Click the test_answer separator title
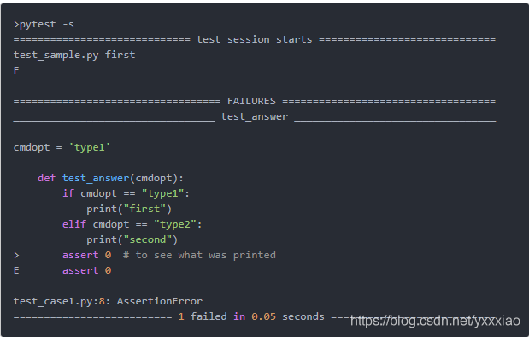 click(255, 117)
